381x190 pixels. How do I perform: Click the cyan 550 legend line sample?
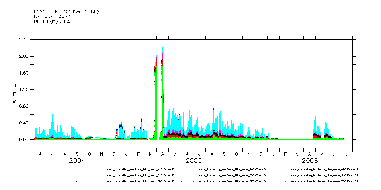[x=181, y=175]
